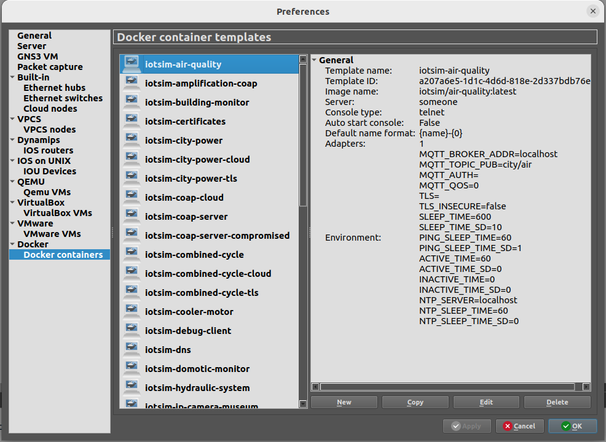Open IOS routers settings
Image resolution: width=606 pixels, height=442 pixels.
[x=49, y=150]
